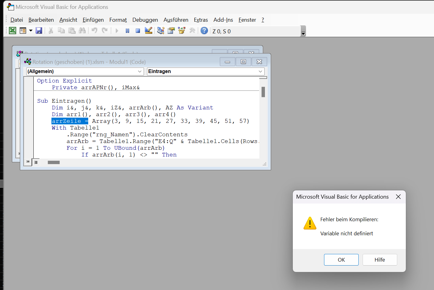Open the Ausführen menu
Screen dimensions: 434x290
coord(176,20)
